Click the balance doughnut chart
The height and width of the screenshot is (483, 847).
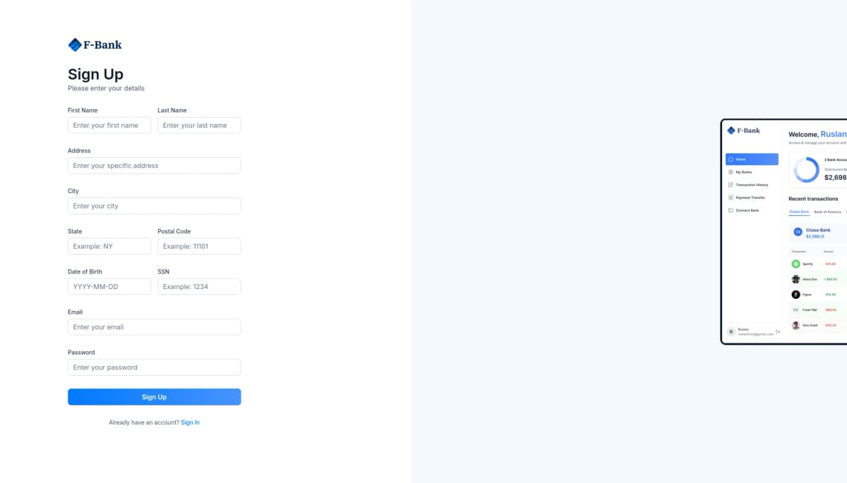tap(807, 170)
